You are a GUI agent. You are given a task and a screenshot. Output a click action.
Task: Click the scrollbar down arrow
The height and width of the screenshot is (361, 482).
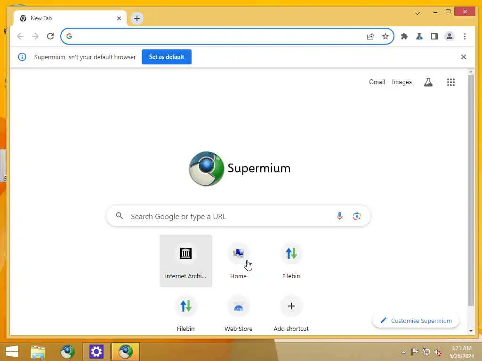471,331
